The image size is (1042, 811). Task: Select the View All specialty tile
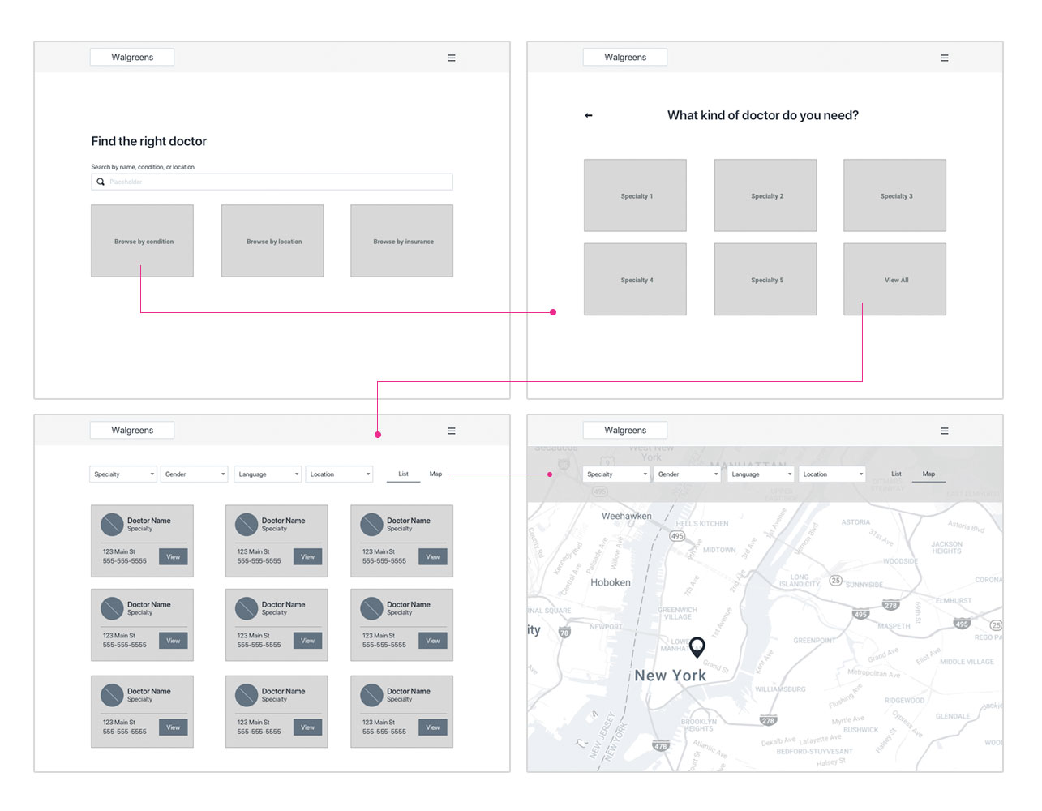[895, 280]
